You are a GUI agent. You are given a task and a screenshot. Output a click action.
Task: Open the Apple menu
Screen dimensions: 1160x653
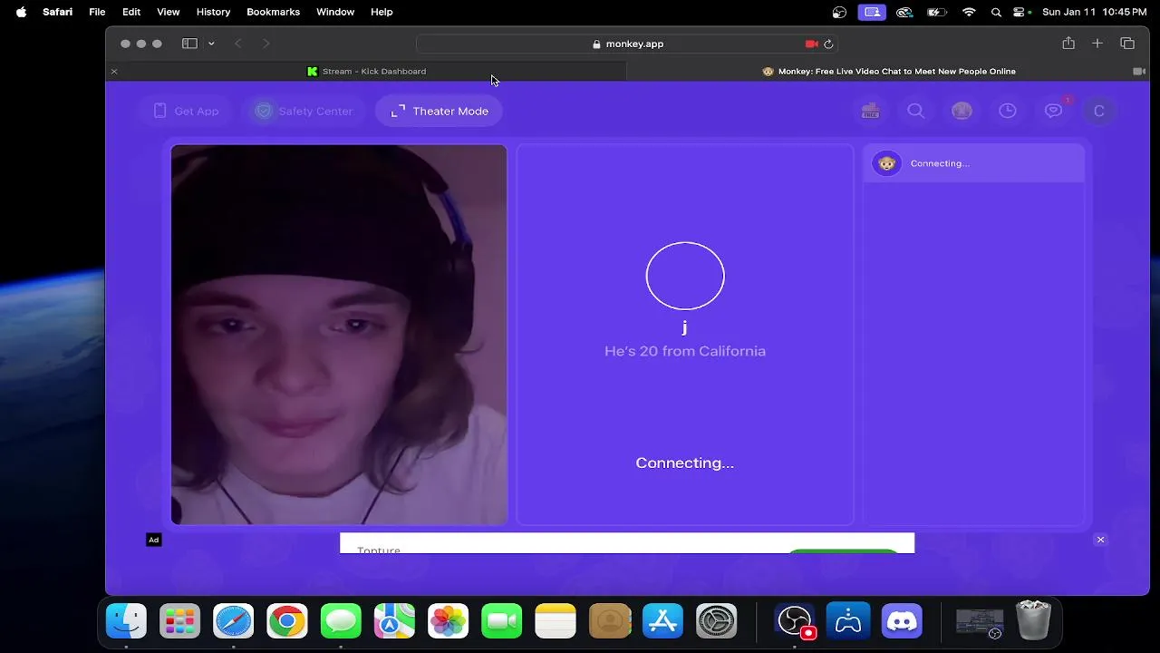pos(21,12)
